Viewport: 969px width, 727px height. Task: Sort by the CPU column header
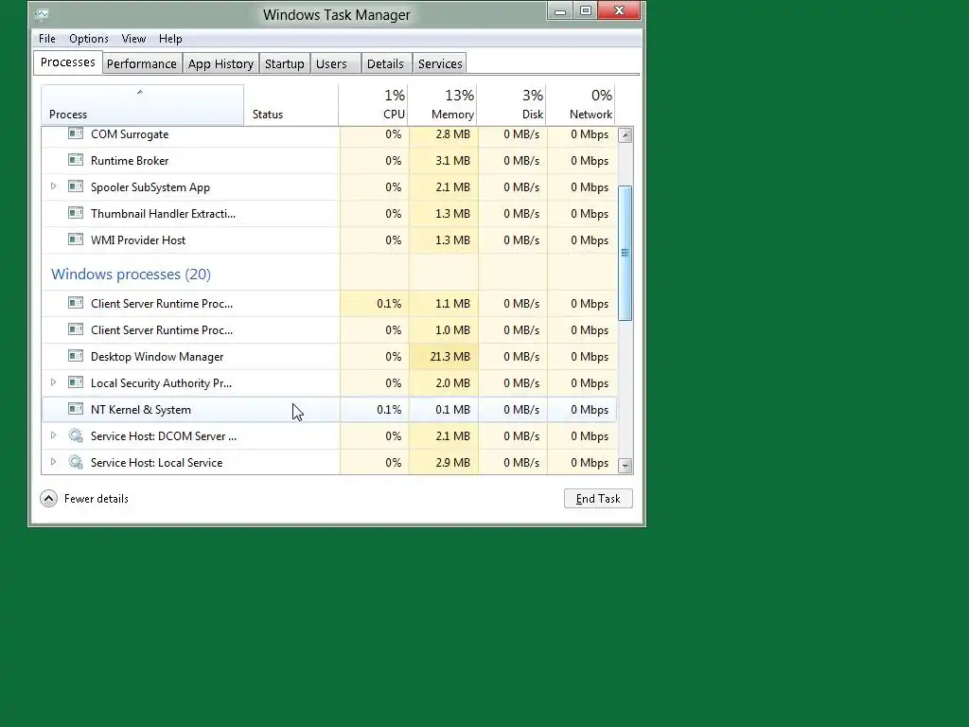(373, 105)
